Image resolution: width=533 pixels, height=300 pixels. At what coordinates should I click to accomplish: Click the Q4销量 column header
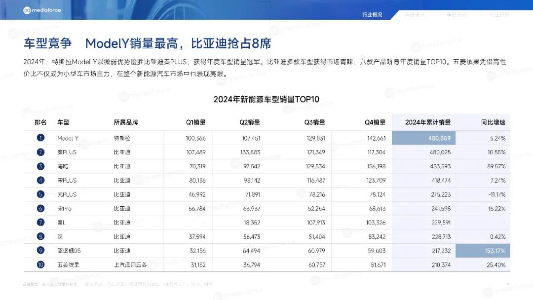376,122
